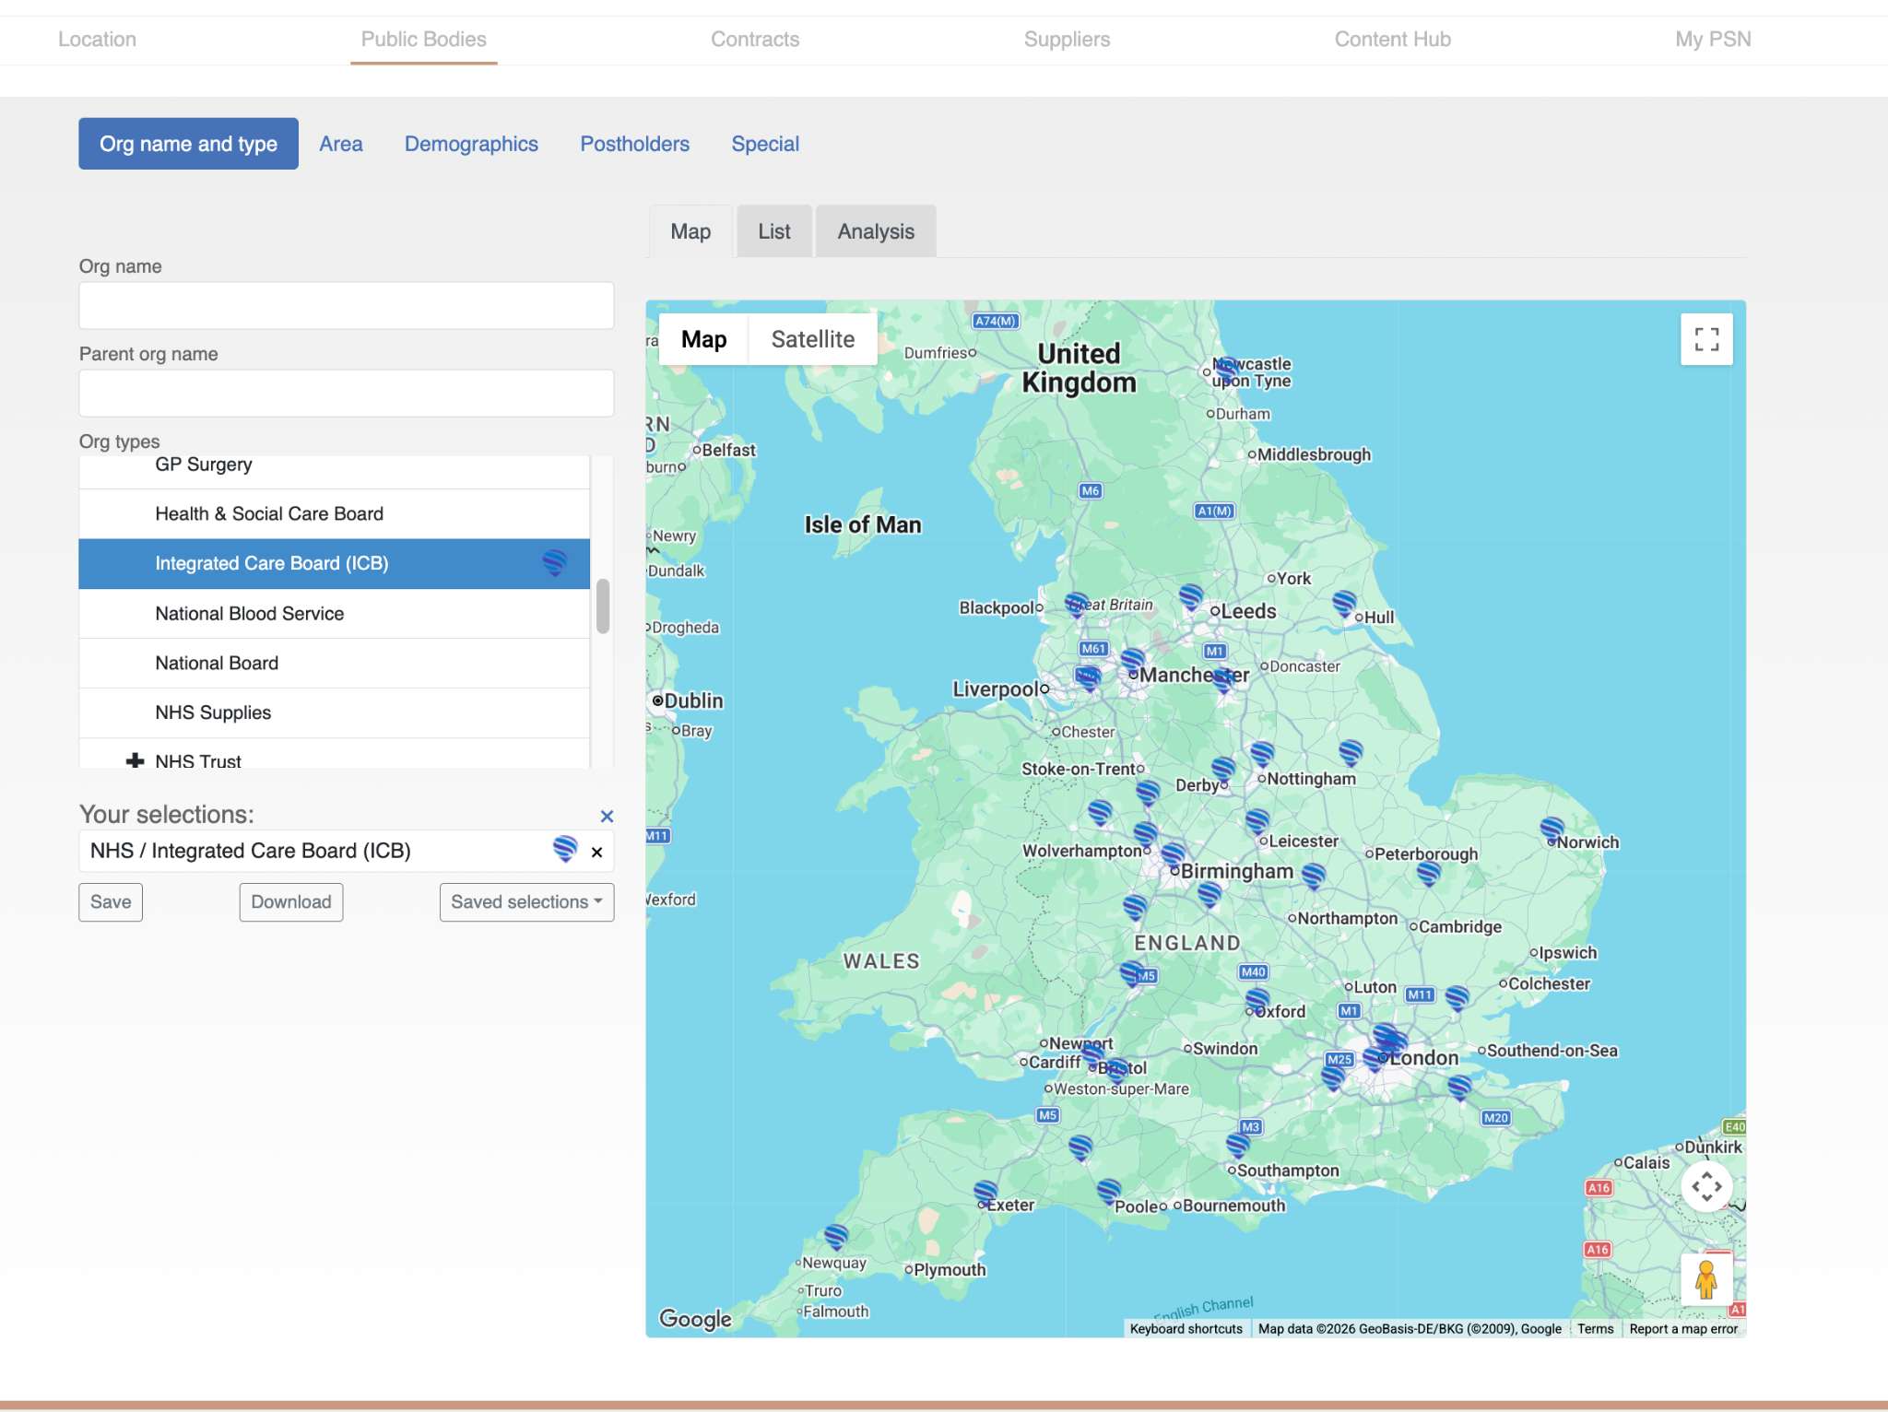This screenshot has width=1888, height=1412.
Task: Click the map camera controls icon
Action: (1706, 1186)
